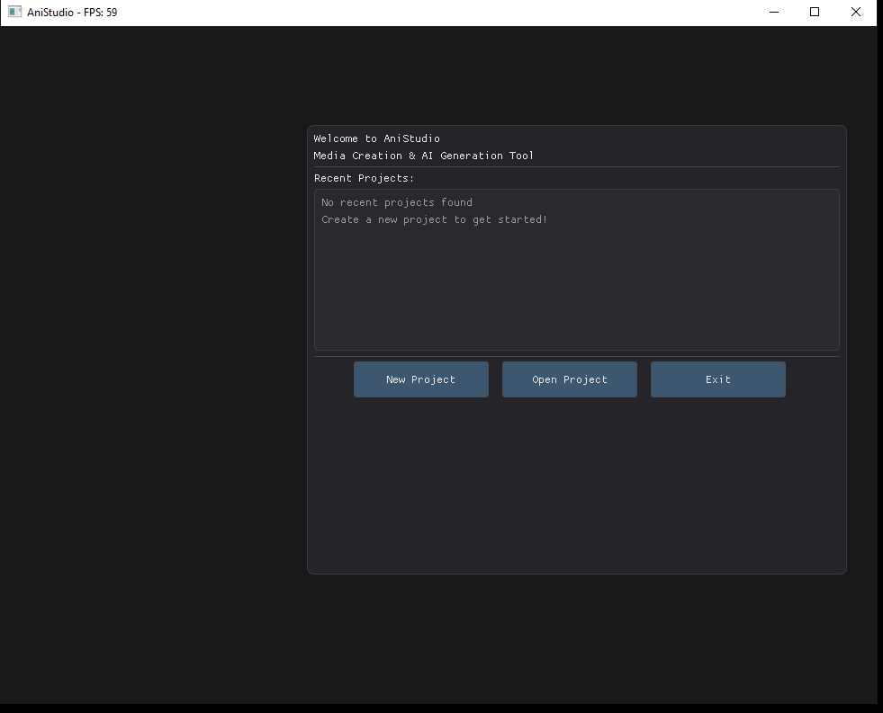The width and height of the screenshot is (883, 713).
Task: Maximize the AniStudio window
Action: (815, 12)
